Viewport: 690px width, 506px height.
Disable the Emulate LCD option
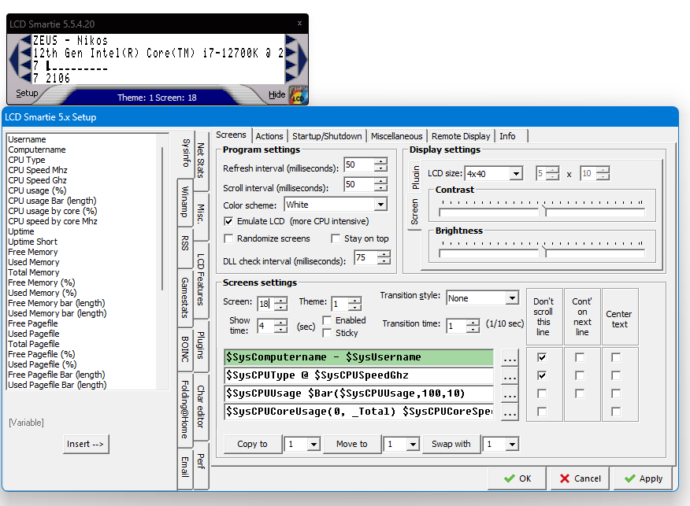(x=228, y=220)
